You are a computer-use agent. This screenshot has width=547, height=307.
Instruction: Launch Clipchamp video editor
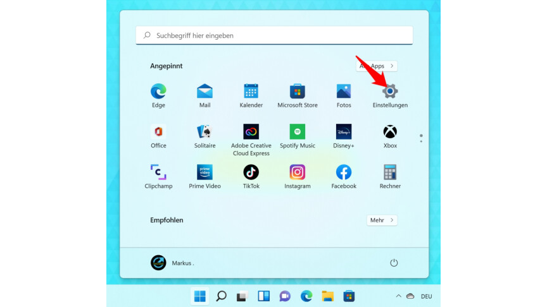tap(158, 176)
